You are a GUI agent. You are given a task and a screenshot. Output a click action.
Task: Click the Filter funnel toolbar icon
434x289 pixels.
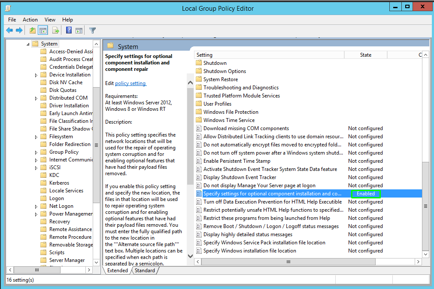click(92, 30)
